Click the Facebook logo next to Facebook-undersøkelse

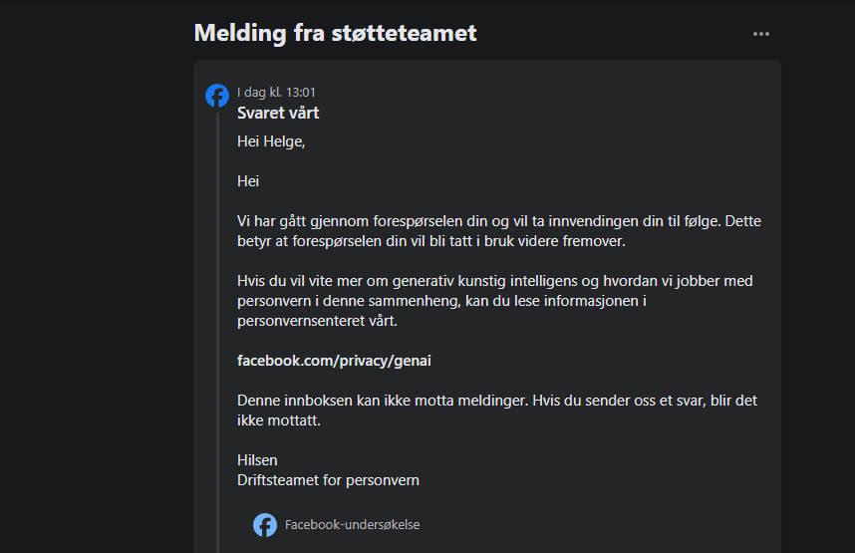coord(265,525)
